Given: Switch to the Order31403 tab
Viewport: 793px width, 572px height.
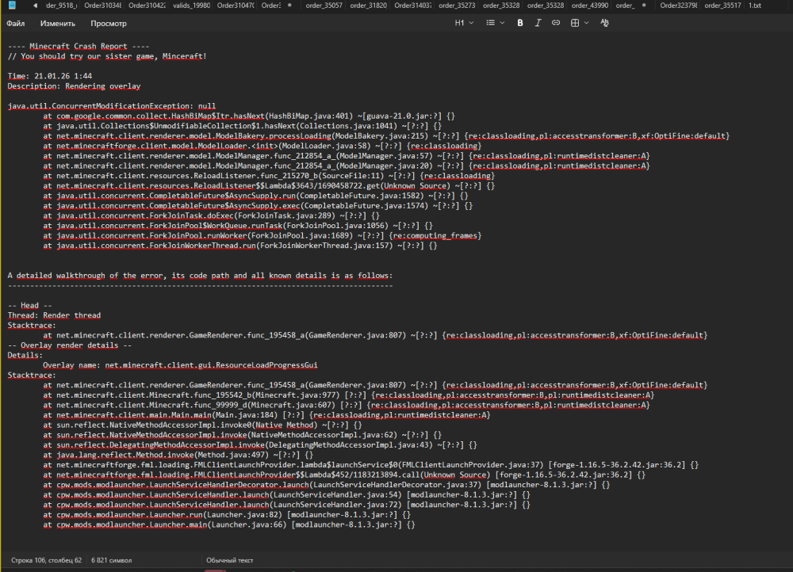Looking at the screenshot, I should coord(412,6).
